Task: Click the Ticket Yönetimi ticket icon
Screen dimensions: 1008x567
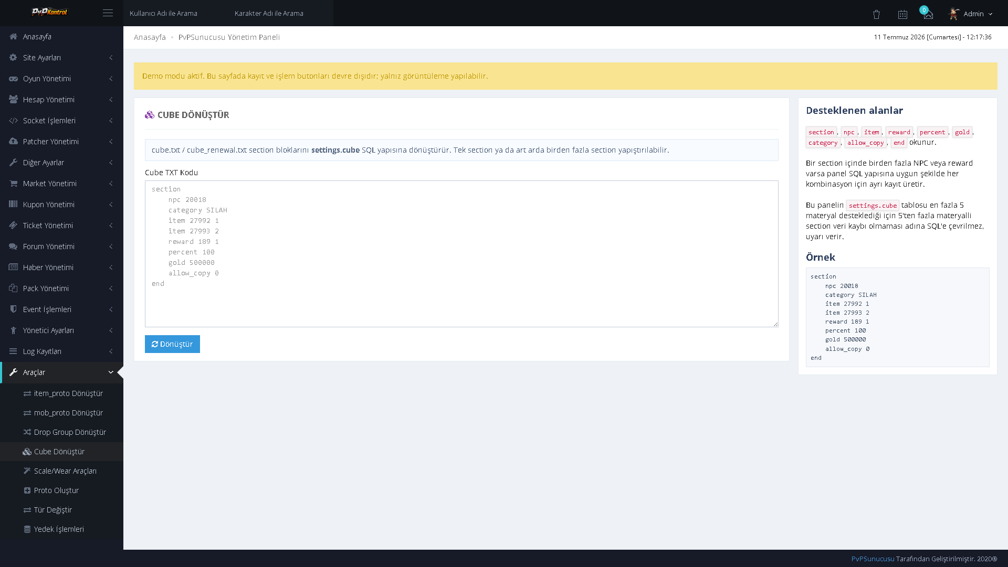Action: pos(13,226)
